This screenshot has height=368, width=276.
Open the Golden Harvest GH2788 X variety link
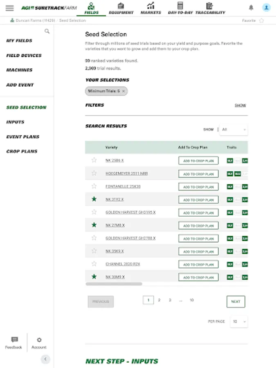[130, 238]
